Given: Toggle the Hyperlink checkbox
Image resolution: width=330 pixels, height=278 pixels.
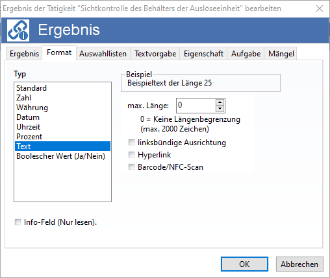Looking at the screenshot, I should (x=131, y=155).
